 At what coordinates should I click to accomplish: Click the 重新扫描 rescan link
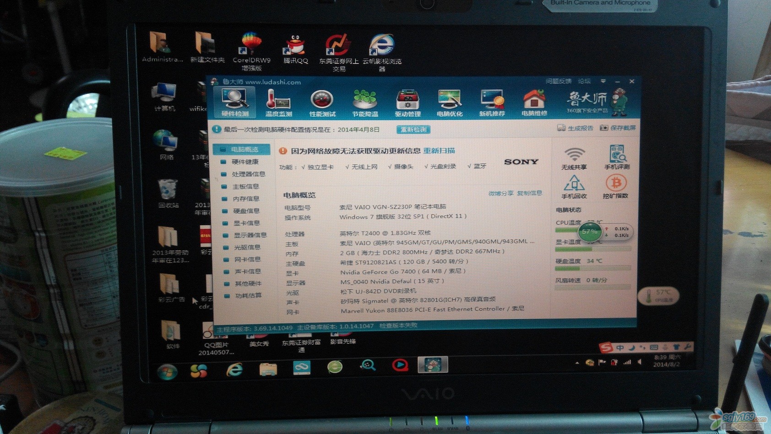[439, 151]
